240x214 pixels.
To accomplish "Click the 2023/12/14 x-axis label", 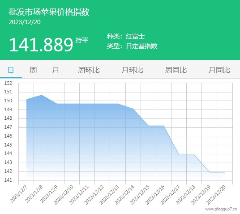I will [124, 195].
